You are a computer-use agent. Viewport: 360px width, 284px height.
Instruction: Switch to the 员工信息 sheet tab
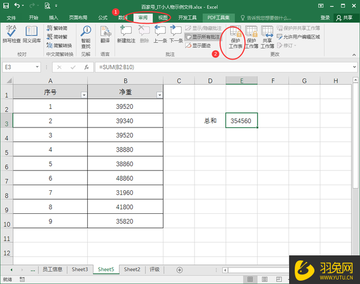pos(52,269)
